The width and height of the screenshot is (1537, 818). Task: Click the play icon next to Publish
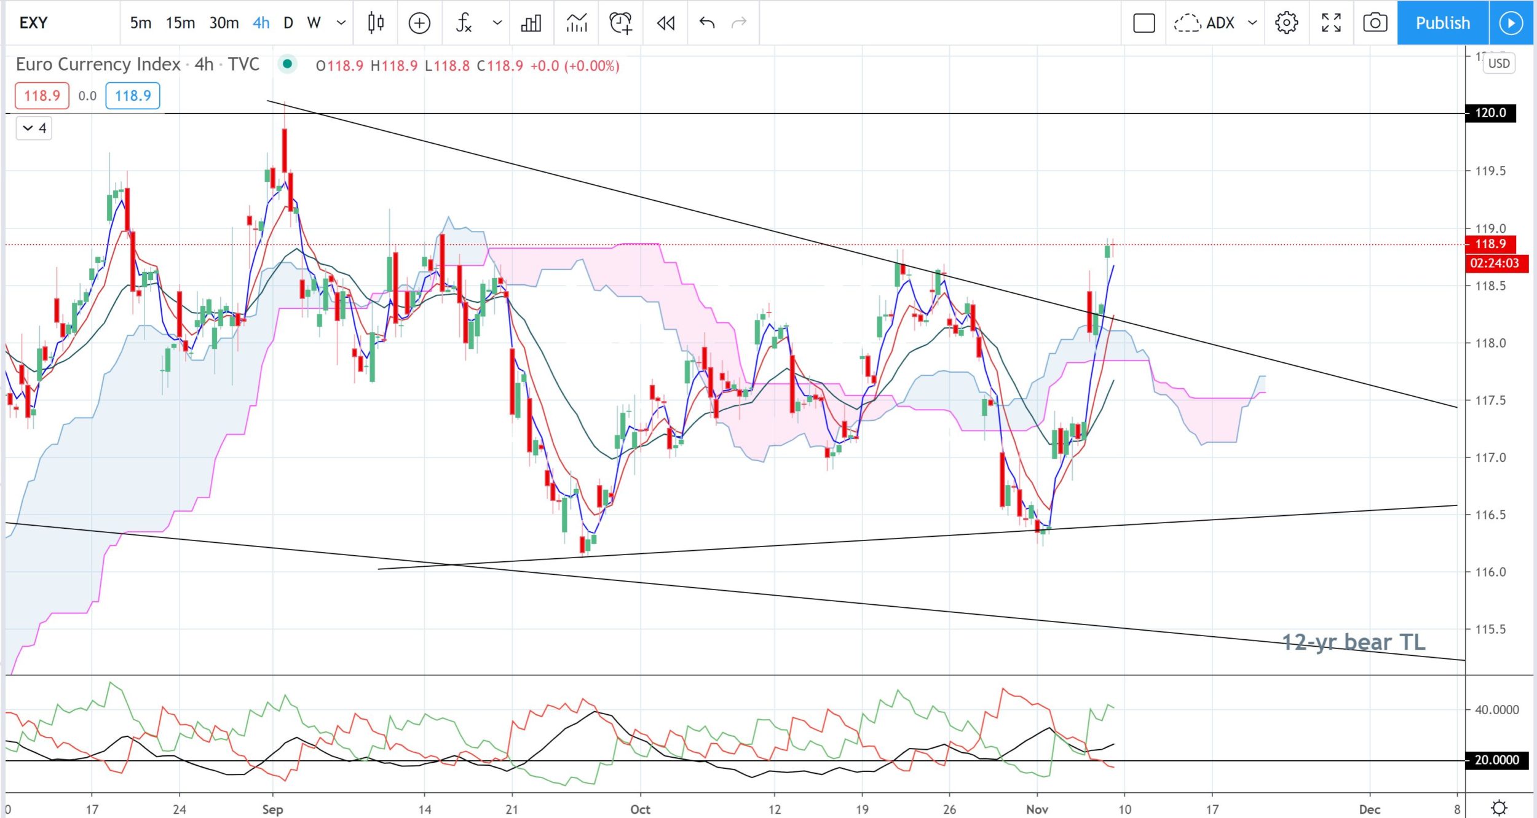tap(1511, 23)
